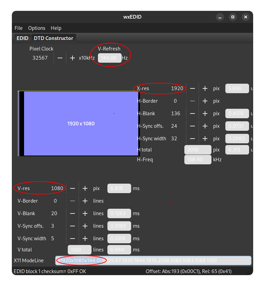Maximize the wxEDID window

[x=232, y=17]
